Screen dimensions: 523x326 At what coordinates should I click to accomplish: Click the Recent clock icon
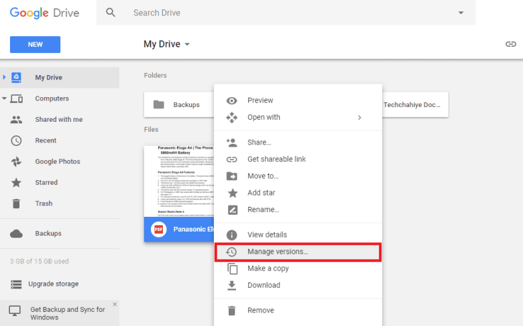16,141
